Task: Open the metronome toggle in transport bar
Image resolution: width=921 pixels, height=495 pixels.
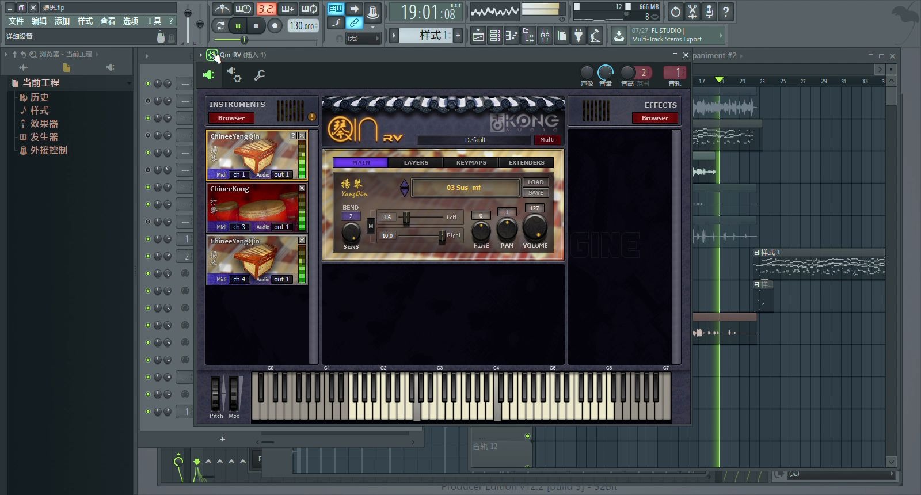Action: (x=222, y=9)
